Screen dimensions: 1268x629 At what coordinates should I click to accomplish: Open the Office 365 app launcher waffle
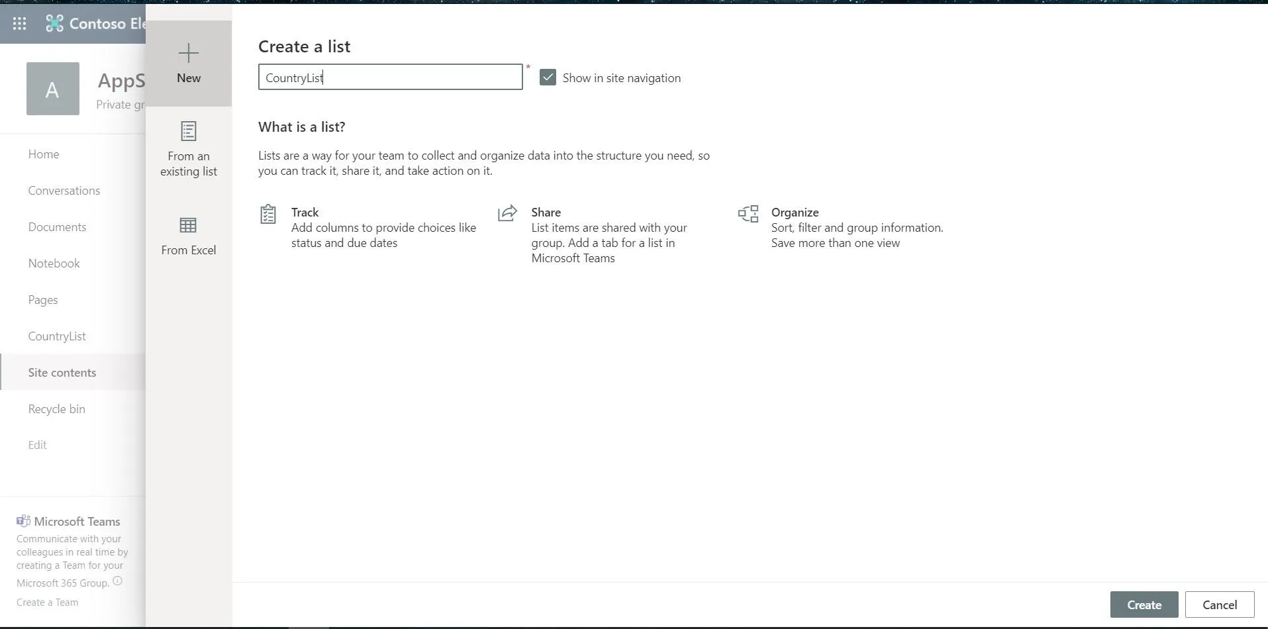(19, 23)
